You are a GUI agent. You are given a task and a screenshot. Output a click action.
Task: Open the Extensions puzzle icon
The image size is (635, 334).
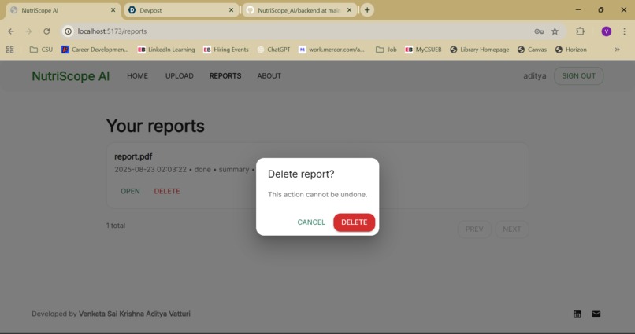click(x=581, y=31)
